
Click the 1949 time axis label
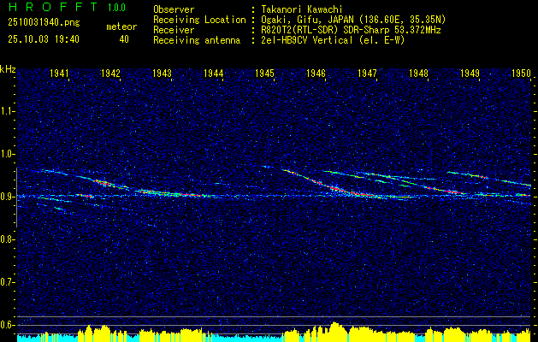(470, 73)
